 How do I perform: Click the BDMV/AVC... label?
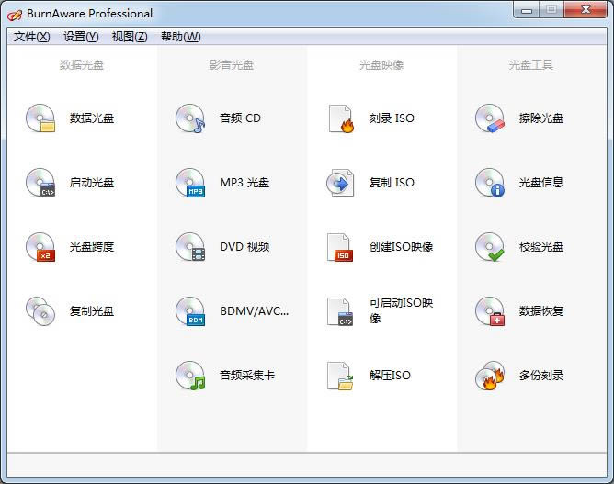[x=254, y=311]
